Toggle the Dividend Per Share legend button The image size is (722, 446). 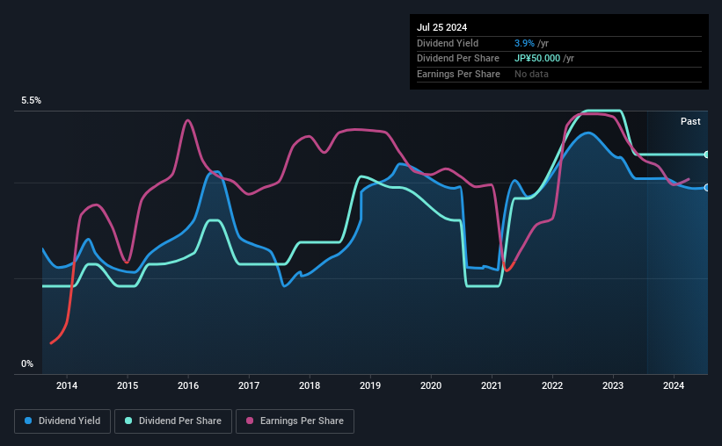pyautogui.click(x=173, y=421)
